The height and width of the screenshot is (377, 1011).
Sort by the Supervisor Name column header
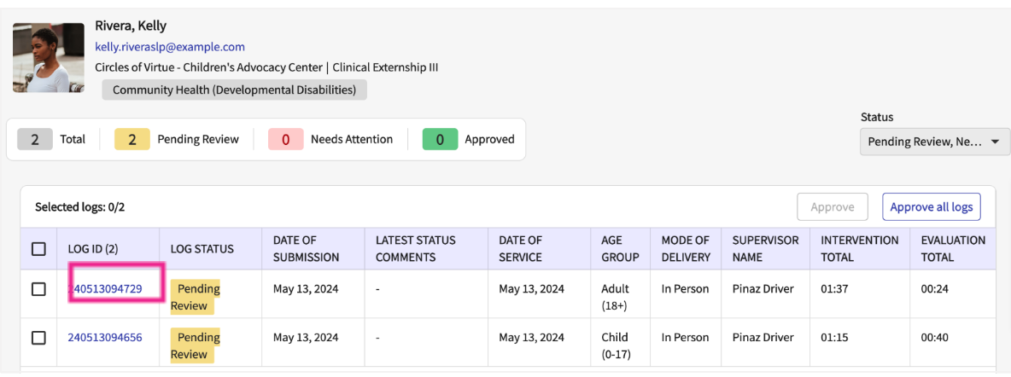tap(765, 249)
